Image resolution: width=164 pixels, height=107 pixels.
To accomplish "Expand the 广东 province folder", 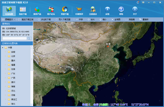I will [6, 74].
